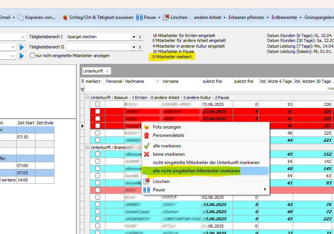
Task: Click the '10 Mitarbeiter in Pause' text
Action: click(x=173, y=51)
